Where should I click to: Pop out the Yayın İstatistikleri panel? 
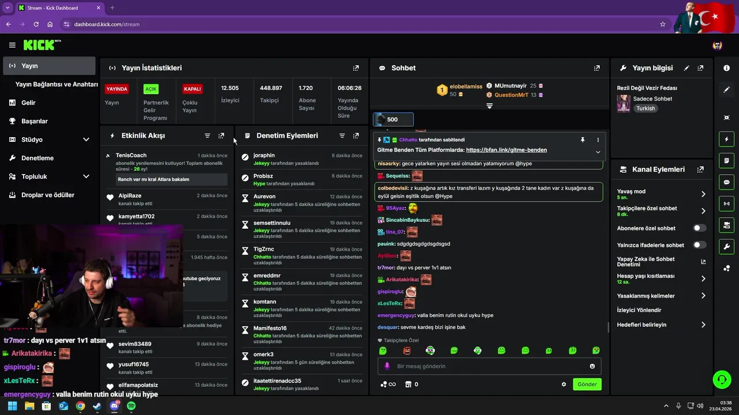[x=356, y=68]
